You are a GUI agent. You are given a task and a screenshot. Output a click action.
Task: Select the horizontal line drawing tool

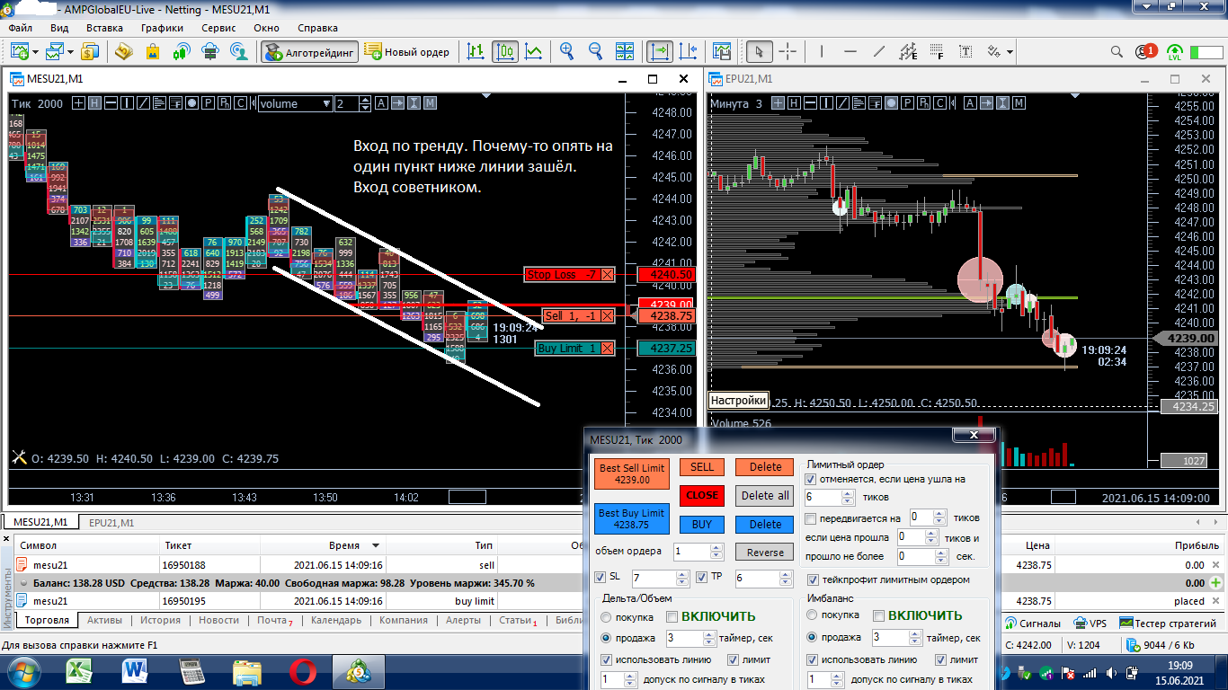point(850,51)
